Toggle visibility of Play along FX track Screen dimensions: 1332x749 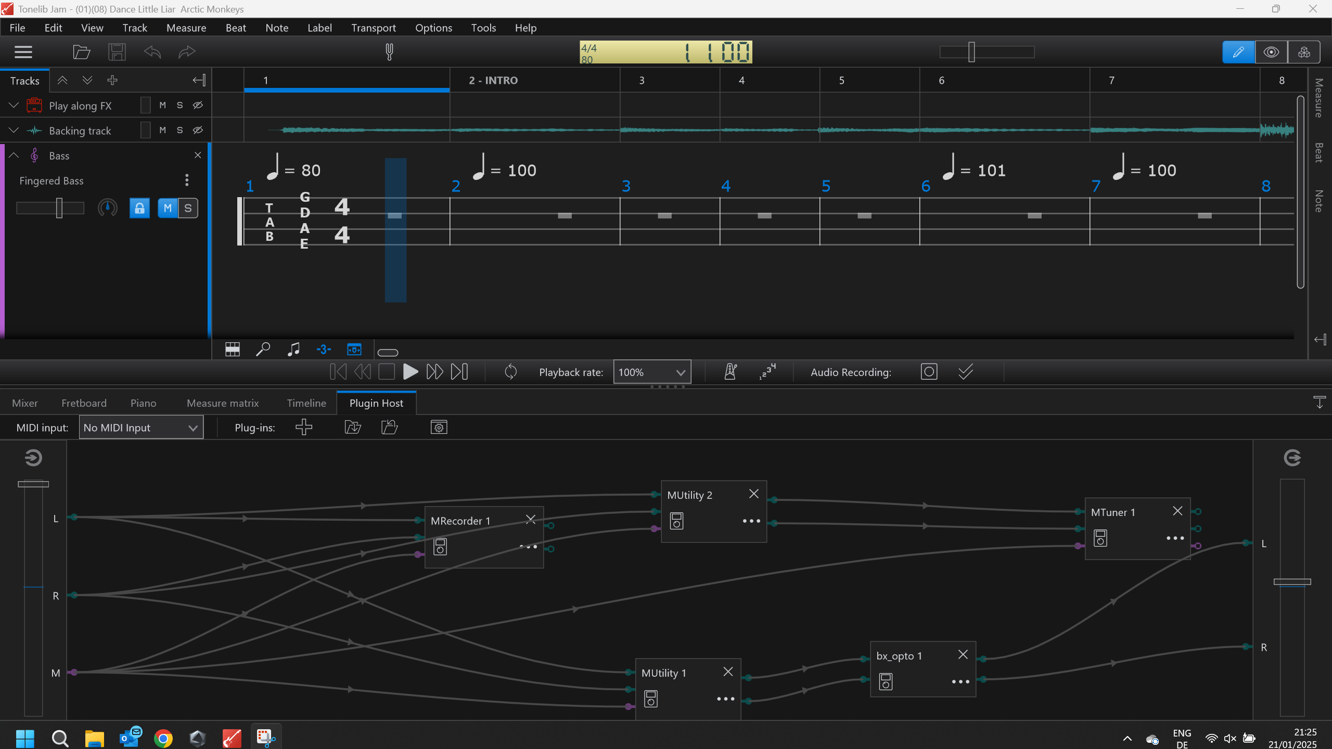click(198, 105)
